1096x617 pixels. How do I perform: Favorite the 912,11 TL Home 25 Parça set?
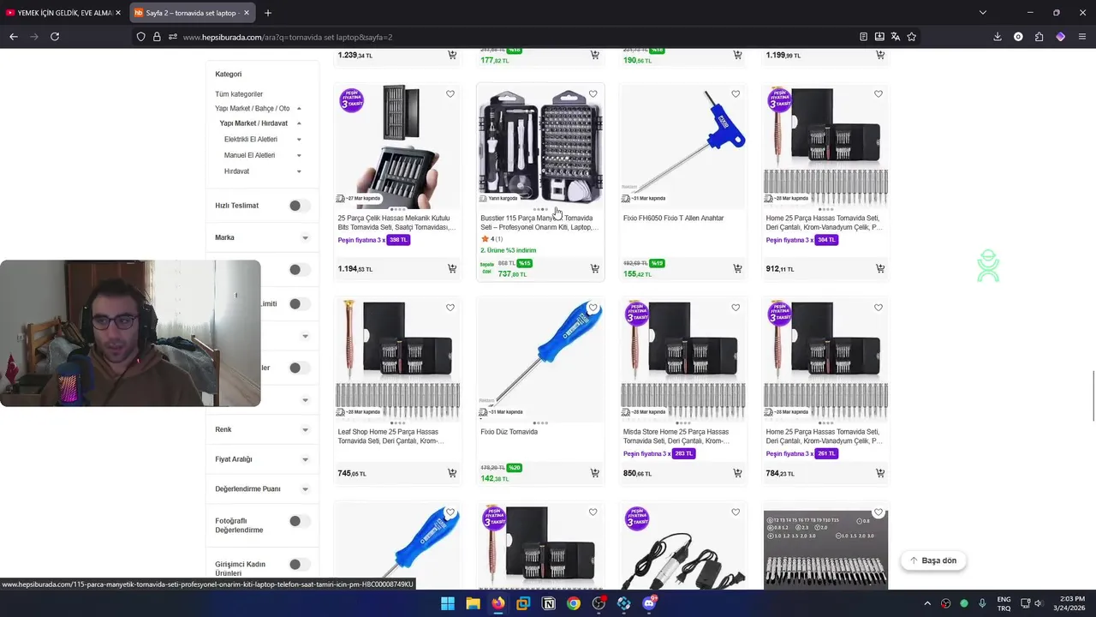tap(879, 94)
